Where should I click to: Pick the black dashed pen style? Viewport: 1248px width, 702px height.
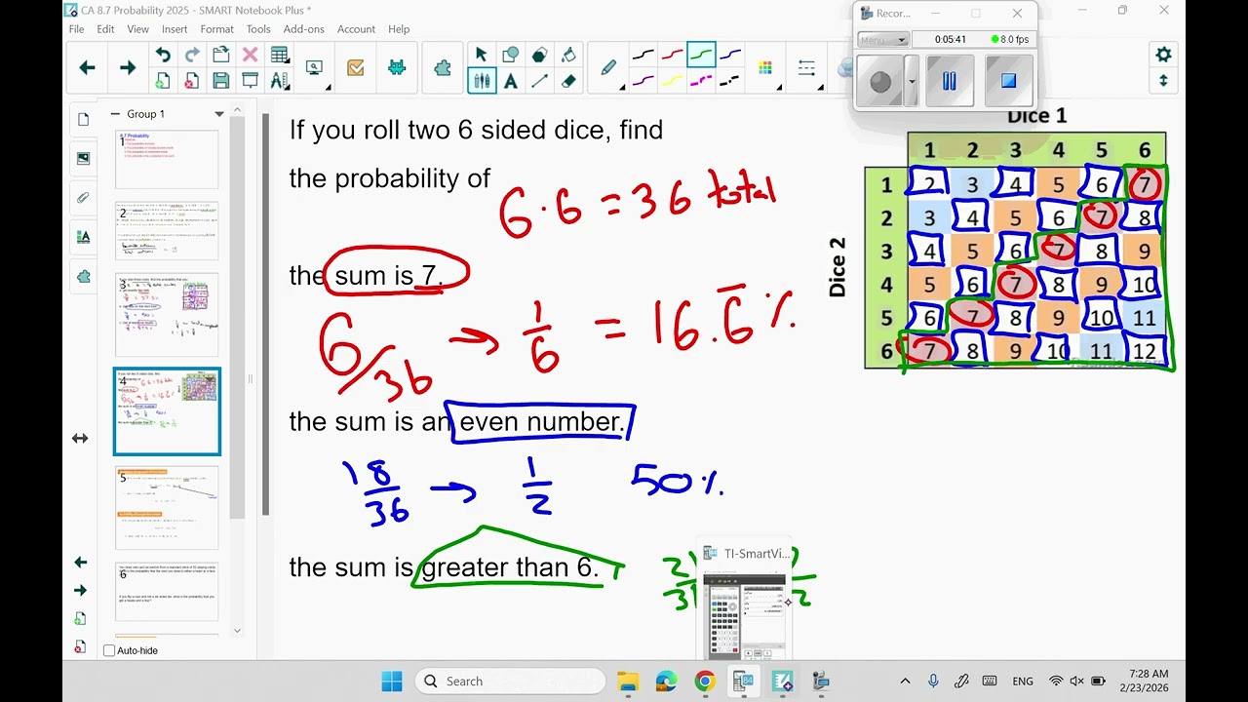pos(730,81)
